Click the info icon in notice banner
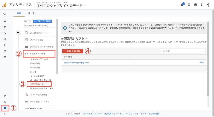This screenshot has height=117, width=214. click(65, 28)
